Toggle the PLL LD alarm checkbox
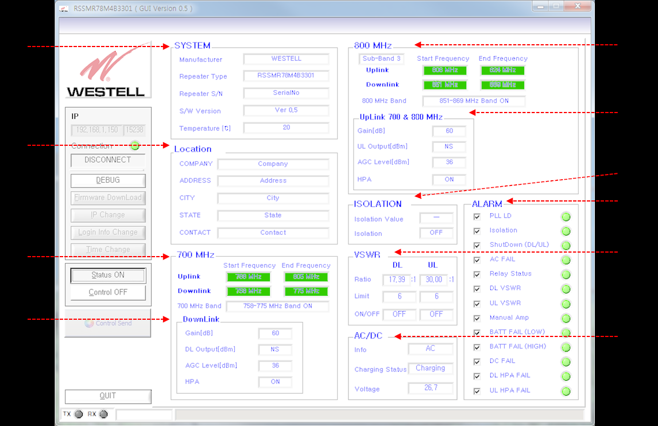The width and height of the screenshot is (658, 426). 477,216
